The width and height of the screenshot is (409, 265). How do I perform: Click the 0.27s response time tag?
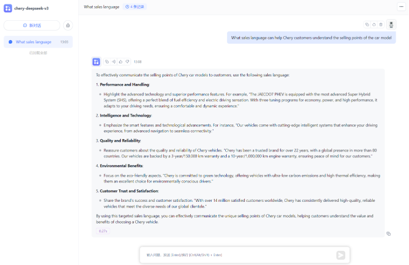pyautogui.click(x=102, y=231)
